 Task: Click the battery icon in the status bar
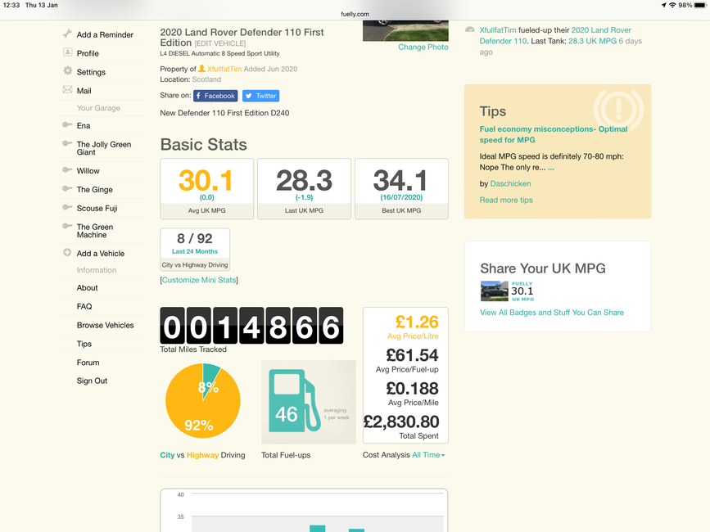click(700, 5)
